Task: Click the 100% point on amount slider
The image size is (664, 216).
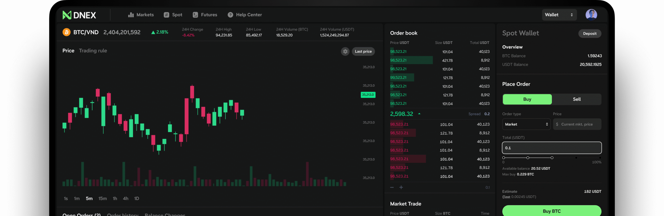Action: (x=600, y=158)
